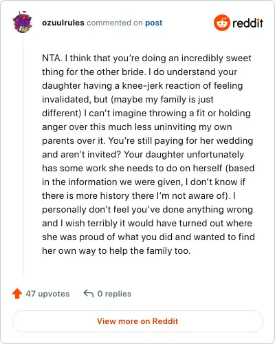Click the "View more on Reddit" button
The image size is (275, 344).
(x=137, y=321)
